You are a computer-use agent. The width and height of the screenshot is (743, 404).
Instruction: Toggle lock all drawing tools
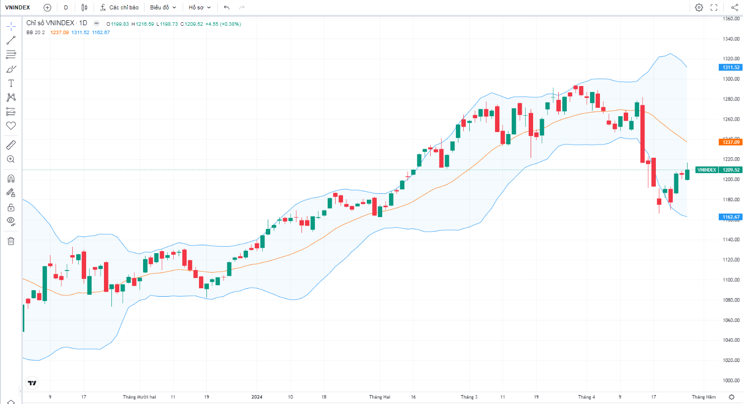click(x=11, y=207)
